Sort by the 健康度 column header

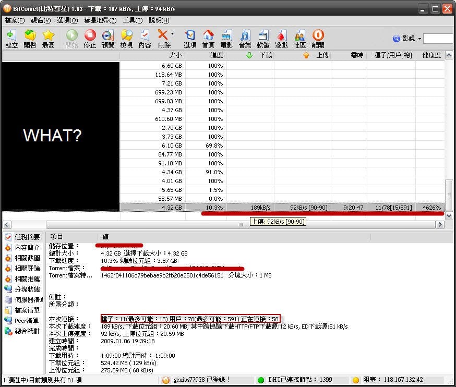point(430,55)
